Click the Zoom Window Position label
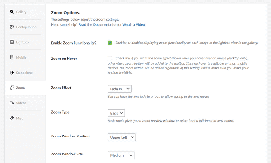The height and width of the screenshot is (163, 271). click(x=70, y=136)
